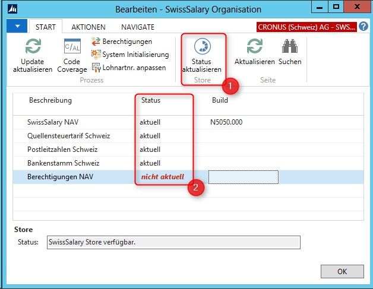Click the Build cell for Berechtigungen NAV
The image size is (373, 289).
pyautogui.click(x=243, y=177)
